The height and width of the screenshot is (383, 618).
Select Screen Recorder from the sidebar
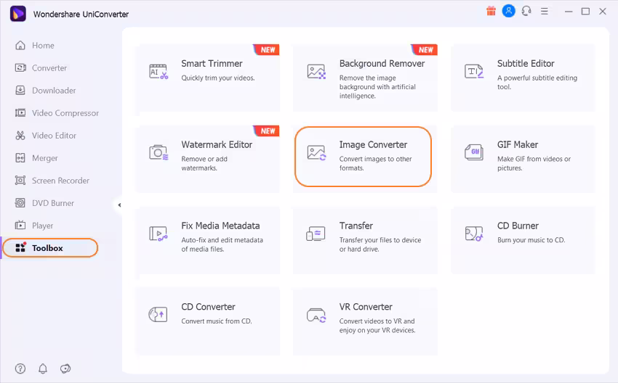click(x=60, y=181)
